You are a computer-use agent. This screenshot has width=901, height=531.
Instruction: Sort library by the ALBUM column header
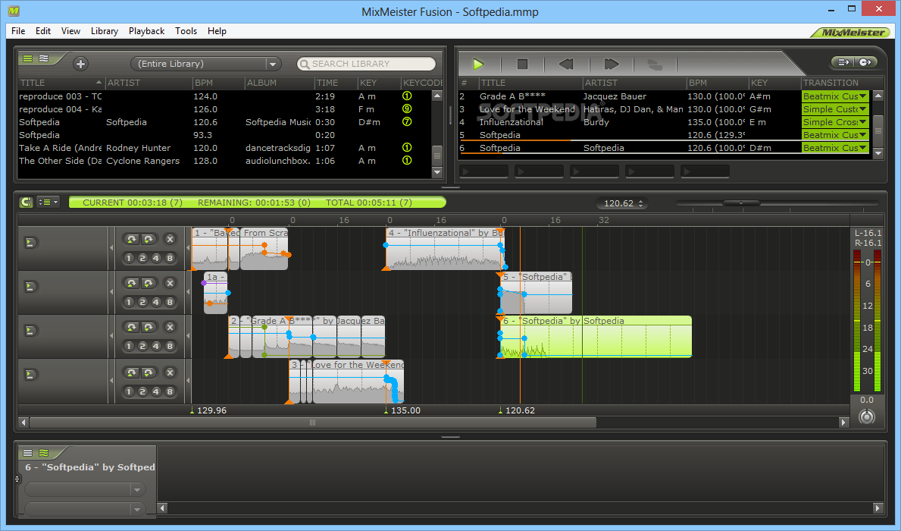(280, 83)
